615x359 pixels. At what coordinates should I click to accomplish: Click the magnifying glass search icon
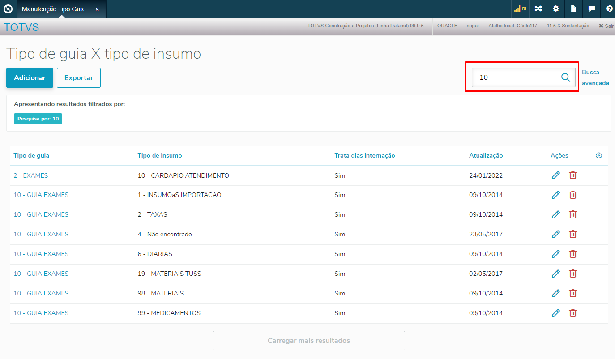566,77
